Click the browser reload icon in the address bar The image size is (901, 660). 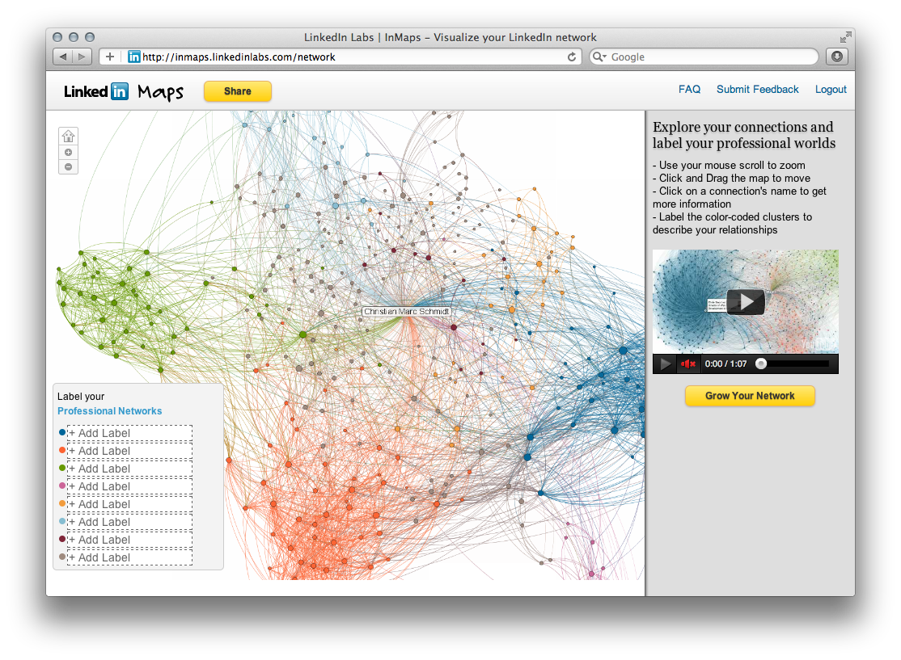coord(572,57)
